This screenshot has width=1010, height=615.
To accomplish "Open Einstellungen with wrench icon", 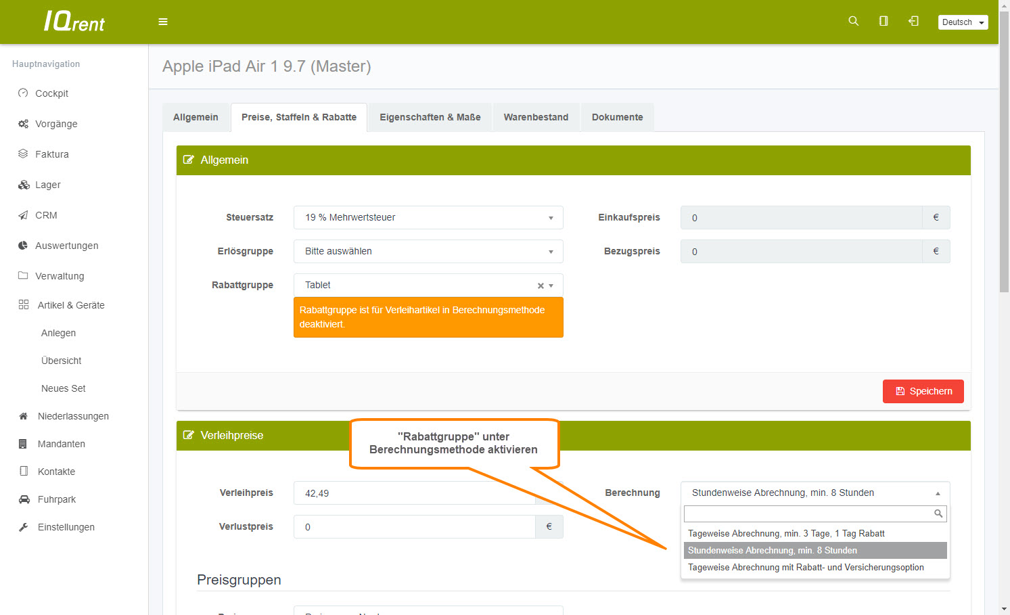I will click(x=66, y=527).
